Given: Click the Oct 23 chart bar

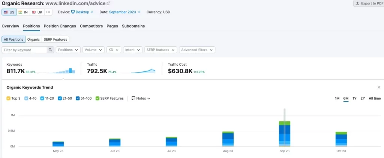Looking at the screenshot, I should (341, 139).
